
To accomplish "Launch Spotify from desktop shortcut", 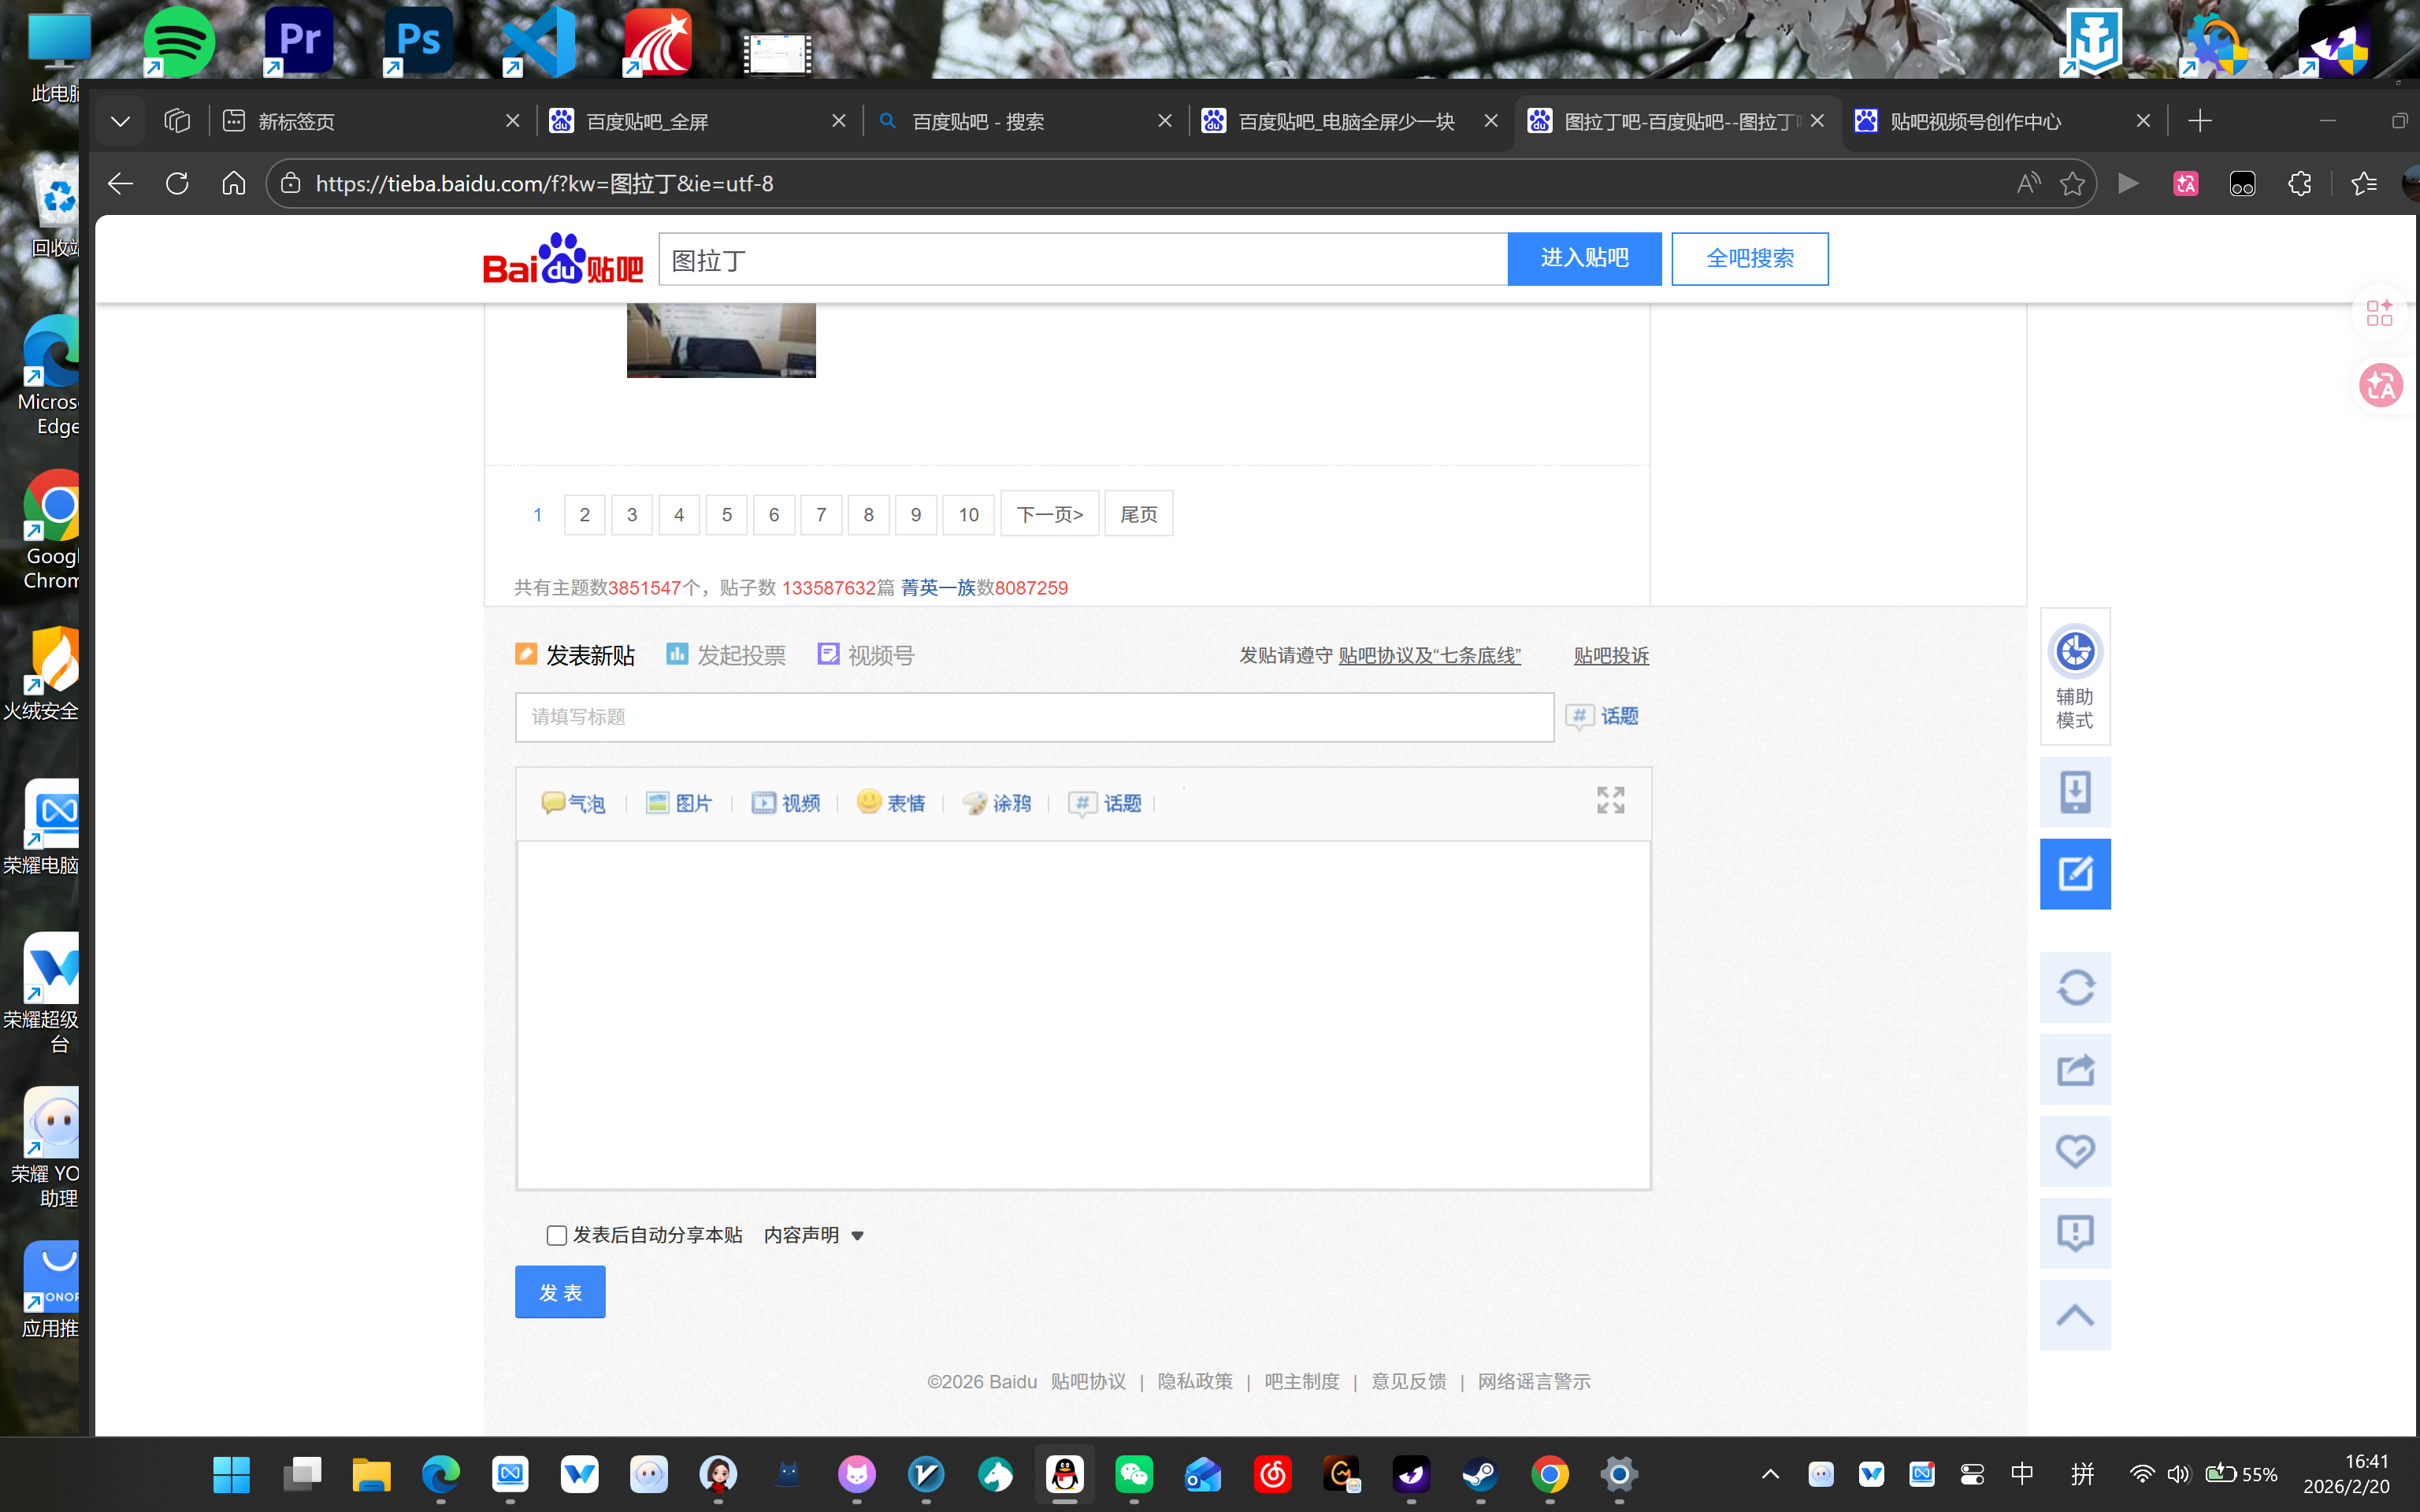I will 179,41.
